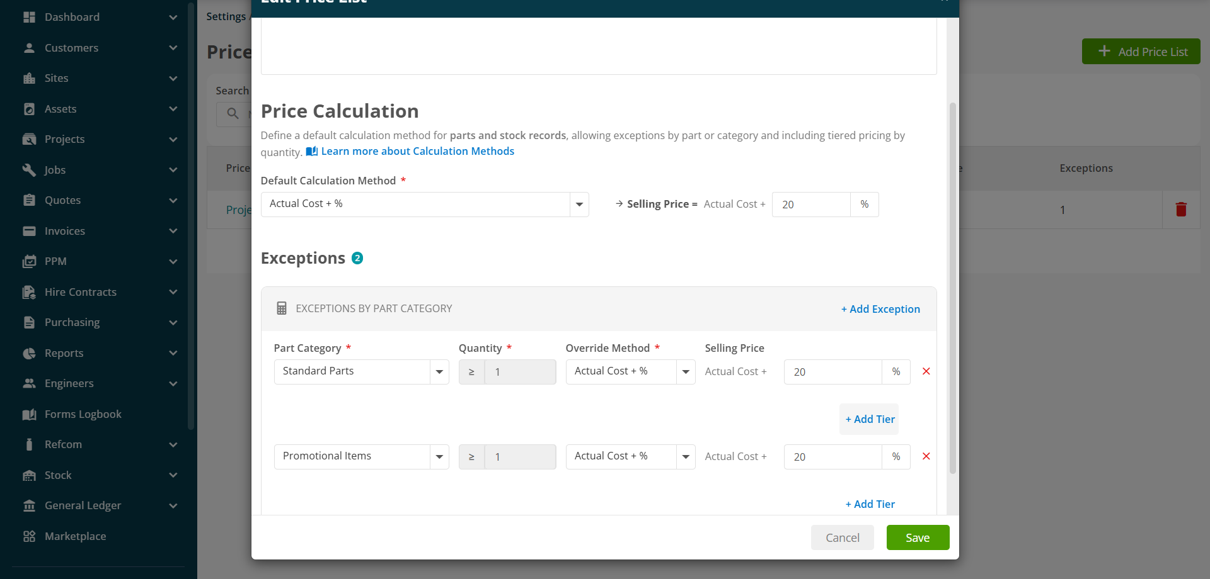
Task: Click the default percentage input field
Action: (x=811, y=205)
